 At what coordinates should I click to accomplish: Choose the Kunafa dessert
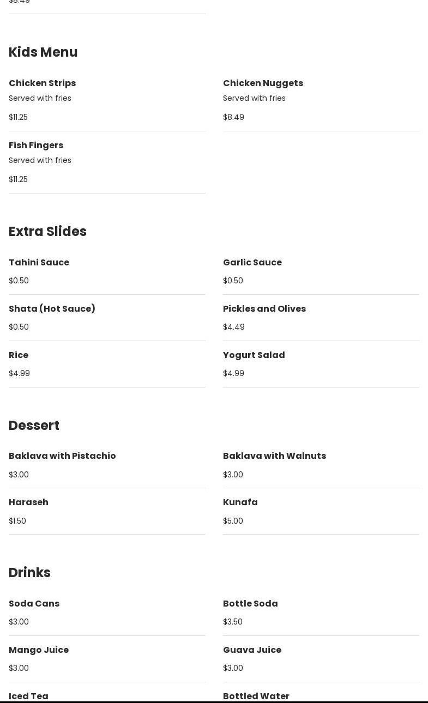[240, 502]
